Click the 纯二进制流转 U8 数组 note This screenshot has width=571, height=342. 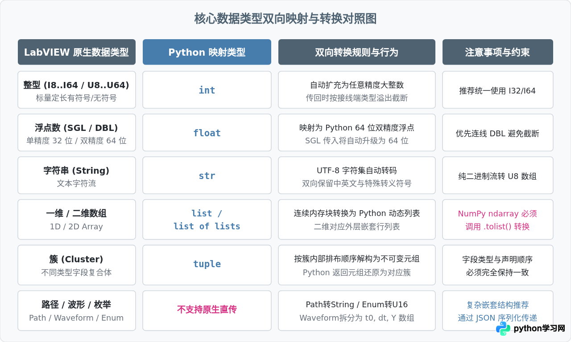[x=498, y=175]
